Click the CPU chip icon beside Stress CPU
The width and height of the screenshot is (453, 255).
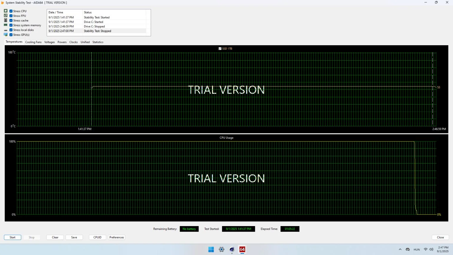pos(6,11)
